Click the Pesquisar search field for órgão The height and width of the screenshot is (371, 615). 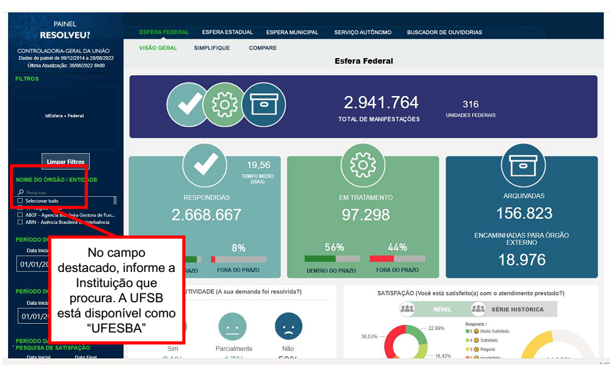[x=66, y=192]
